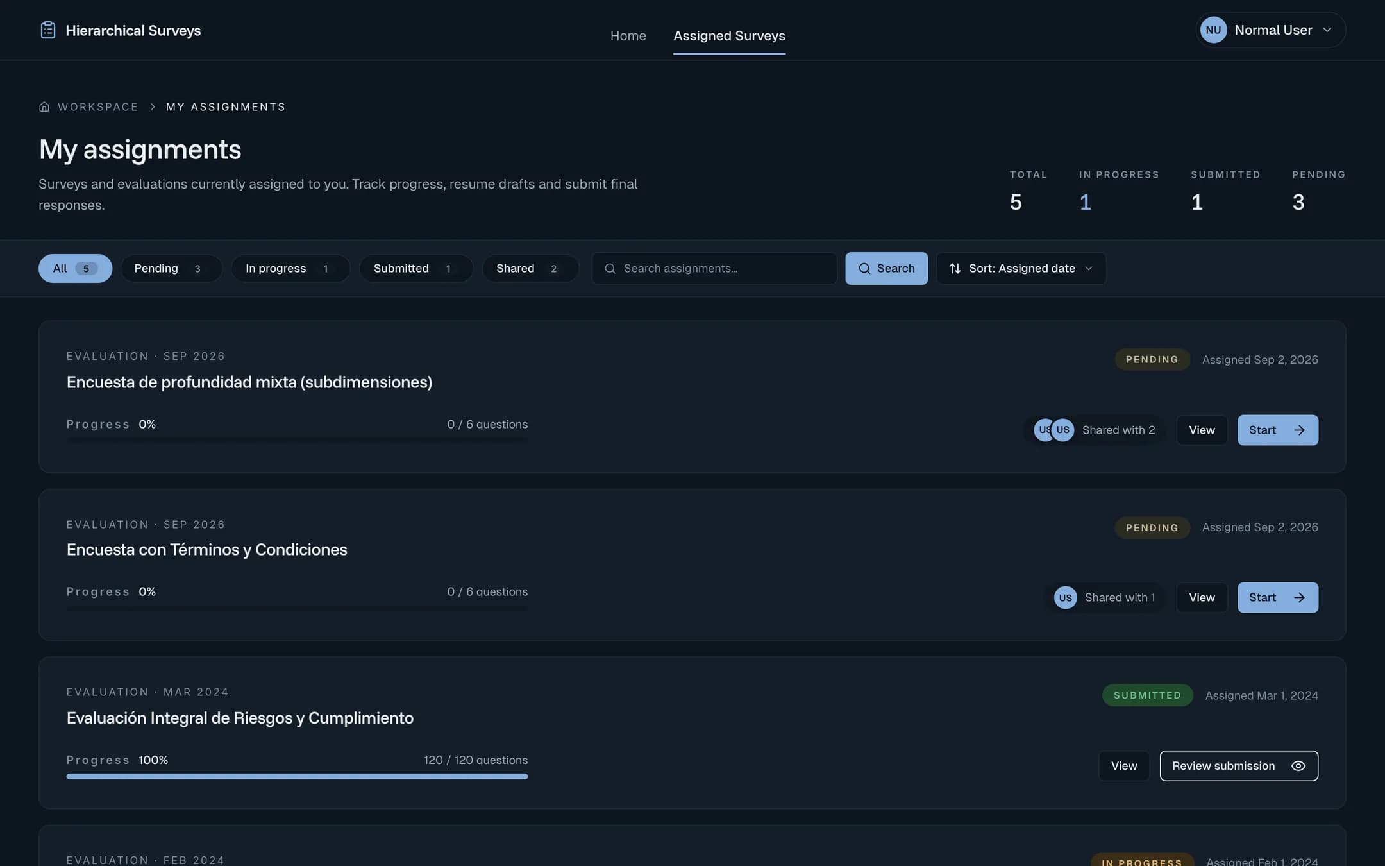Screen dimensions: 1385x866
Task: Click the eye icon on Review submission
Action: (1298, 766)
